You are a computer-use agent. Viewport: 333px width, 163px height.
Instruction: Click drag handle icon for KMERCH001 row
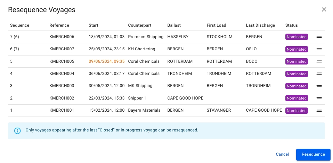click(319, 111)
